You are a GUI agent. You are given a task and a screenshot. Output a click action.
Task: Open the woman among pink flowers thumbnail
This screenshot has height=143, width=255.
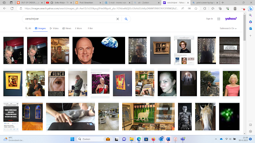point(100,84)
